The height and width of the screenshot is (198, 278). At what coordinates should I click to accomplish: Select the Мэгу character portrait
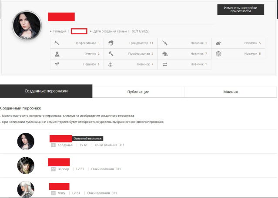coord(26,189)
